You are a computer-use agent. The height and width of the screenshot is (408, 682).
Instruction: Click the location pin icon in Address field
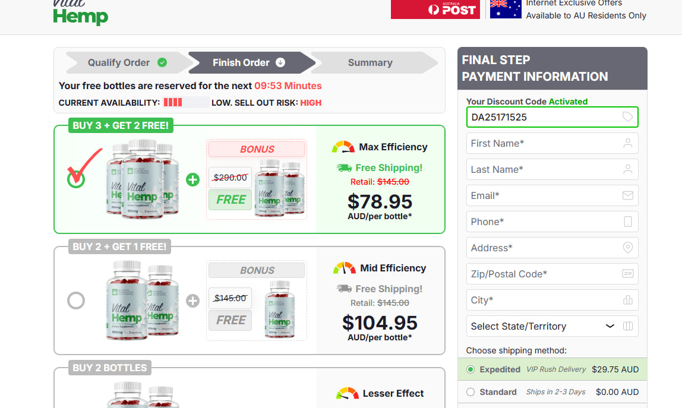[x=627, y=248]
